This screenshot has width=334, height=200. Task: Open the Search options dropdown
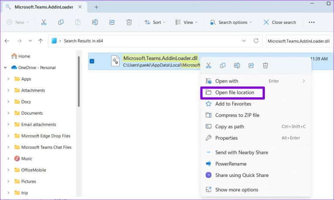(231, 22)
